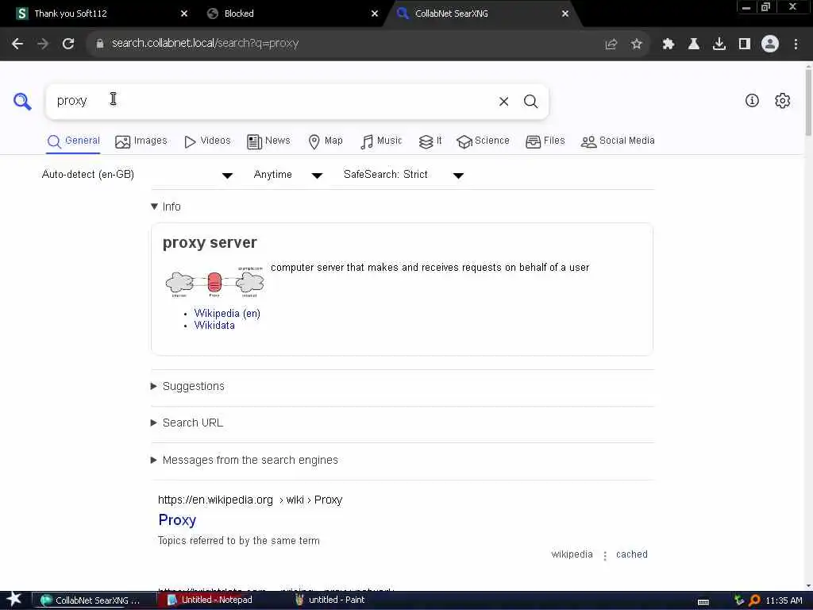Screen dimensions: 813x610
Task: Open the Wikipedia (en) link
Action: point(227,313)
